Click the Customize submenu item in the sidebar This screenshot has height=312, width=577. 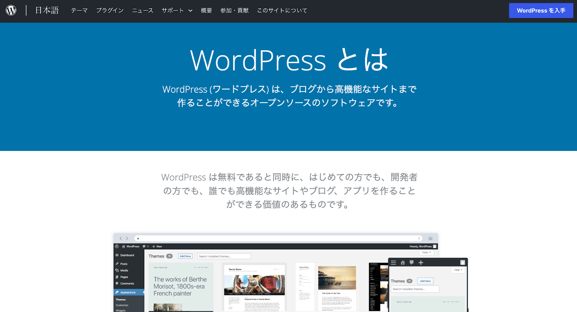[x=122, y=305]
